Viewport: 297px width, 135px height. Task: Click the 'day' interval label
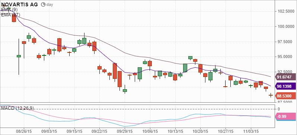49,4
